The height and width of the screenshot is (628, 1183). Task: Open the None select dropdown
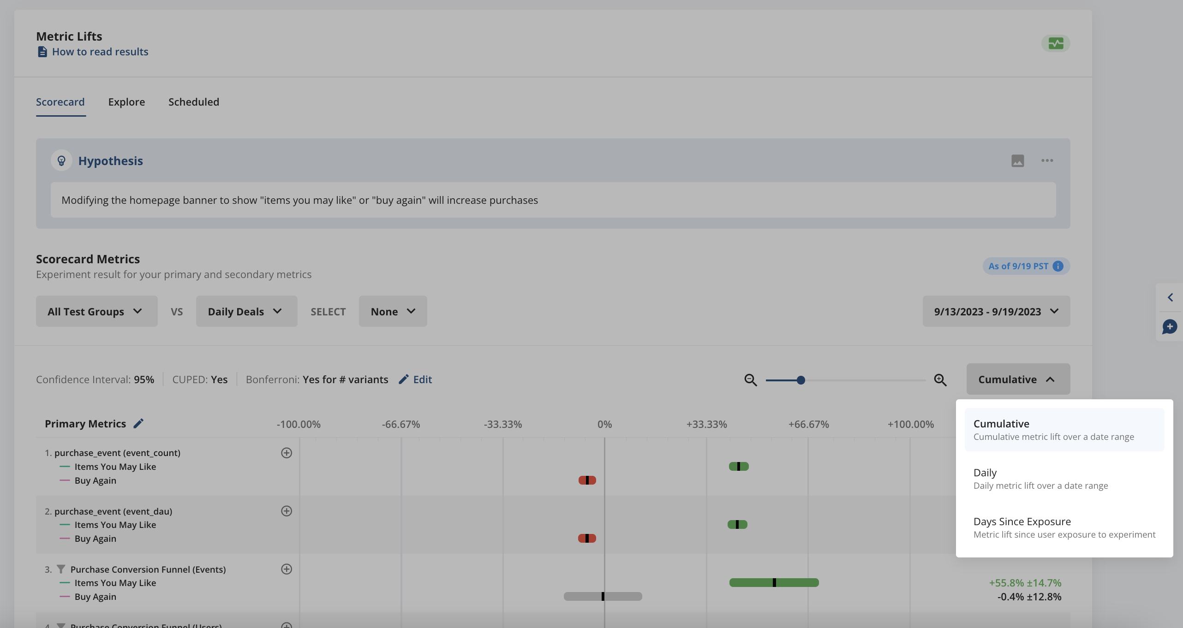coord(393,311)
